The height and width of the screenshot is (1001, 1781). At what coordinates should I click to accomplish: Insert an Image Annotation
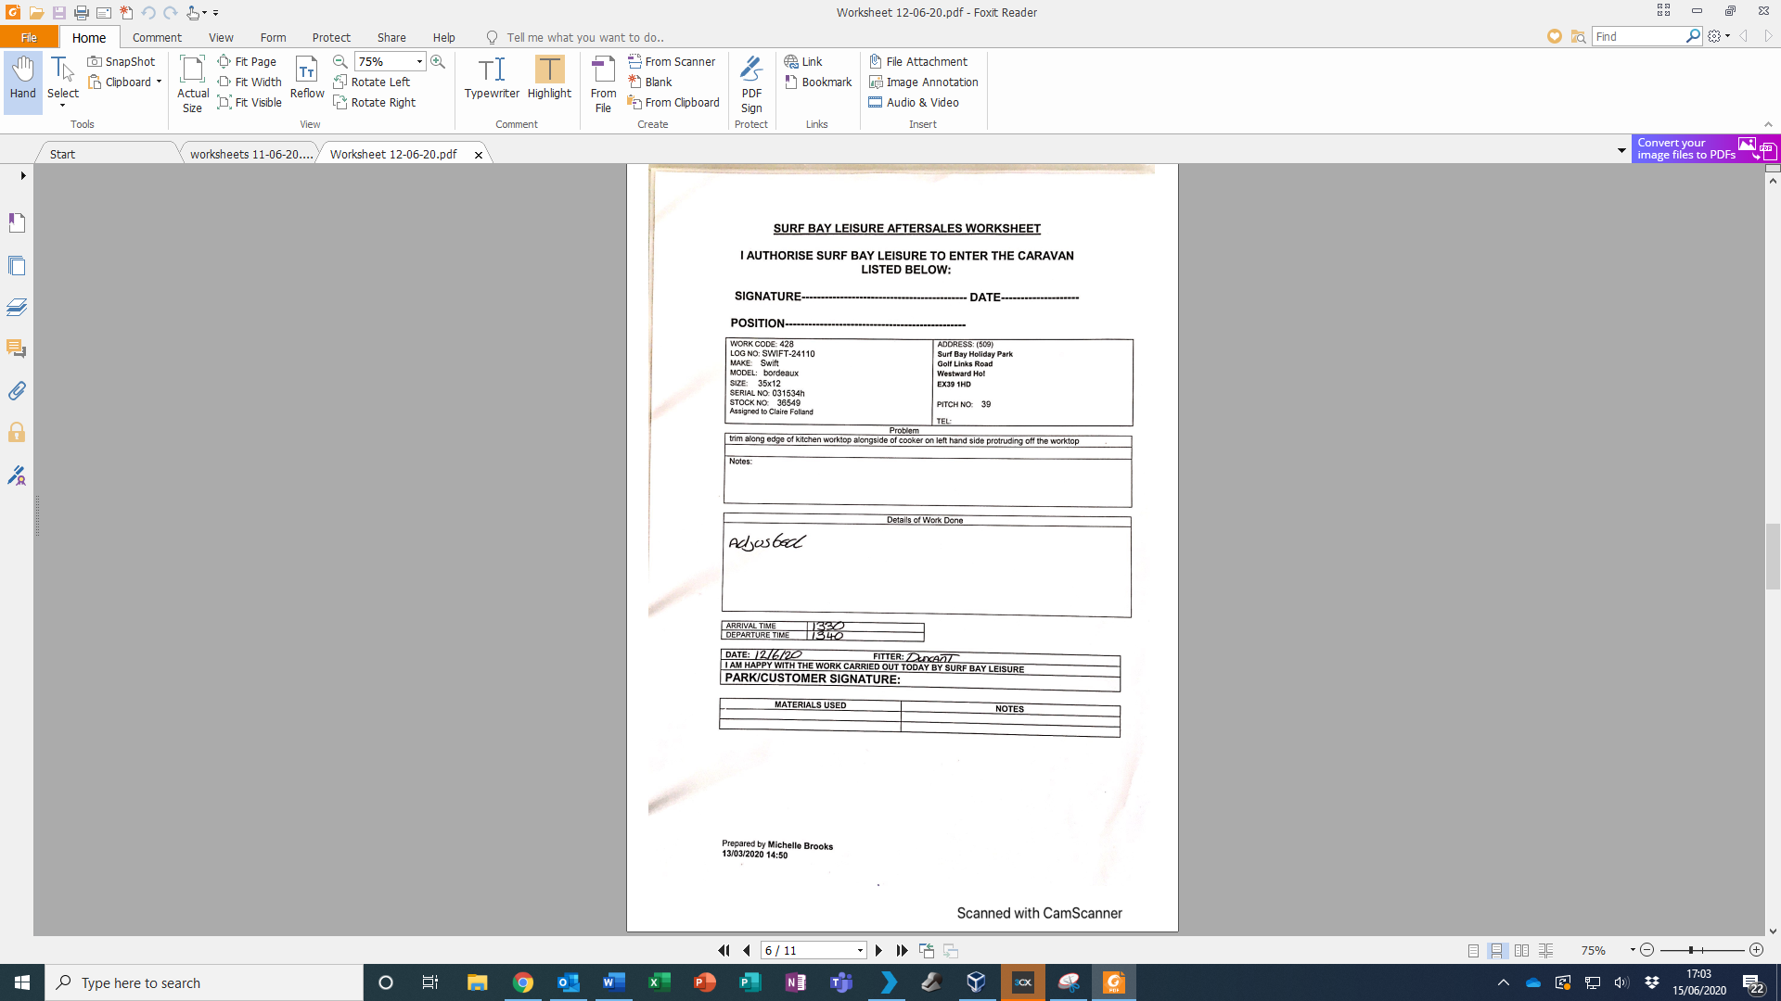click(923, 82)
